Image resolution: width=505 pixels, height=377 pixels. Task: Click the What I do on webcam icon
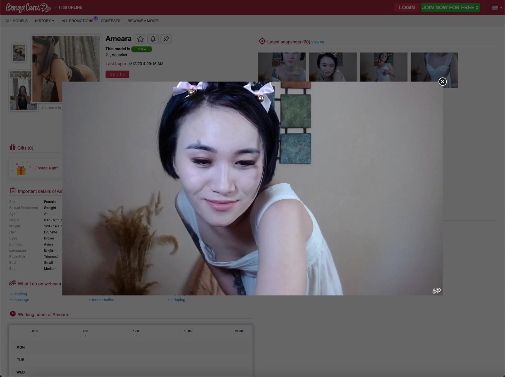click(x=13, y=283)
